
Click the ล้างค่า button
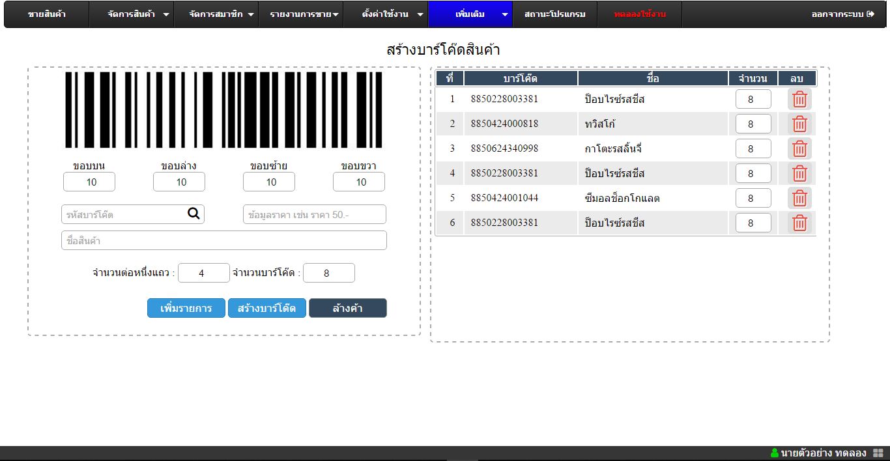pos(348,308)
